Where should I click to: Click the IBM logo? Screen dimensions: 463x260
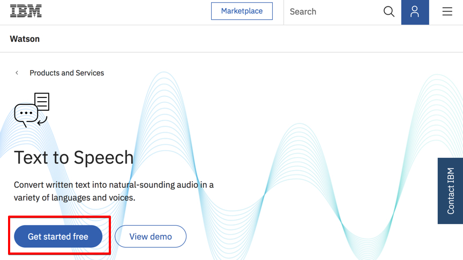coord(26,11)
